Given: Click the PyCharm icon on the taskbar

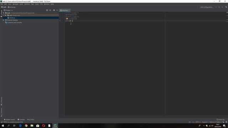Looking at the screenshot, I should click(55, 126).
